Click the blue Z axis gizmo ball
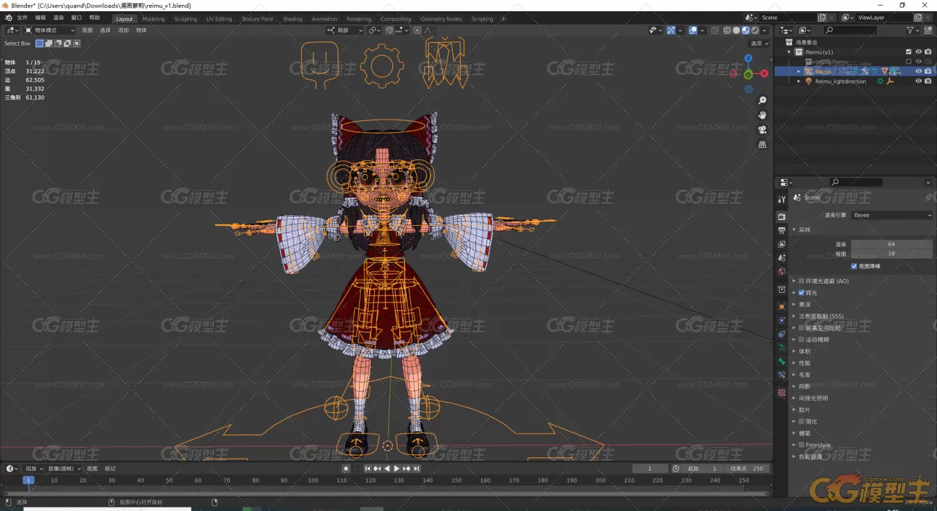937x511 pixels. tap(748, 58)
